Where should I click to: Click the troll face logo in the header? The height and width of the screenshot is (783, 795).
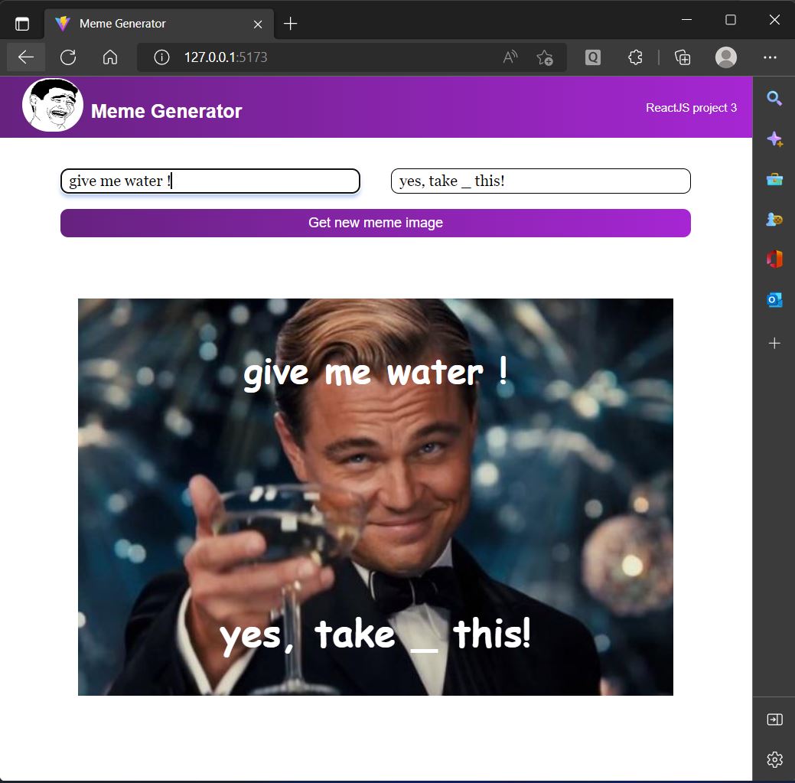coord(52,105)
